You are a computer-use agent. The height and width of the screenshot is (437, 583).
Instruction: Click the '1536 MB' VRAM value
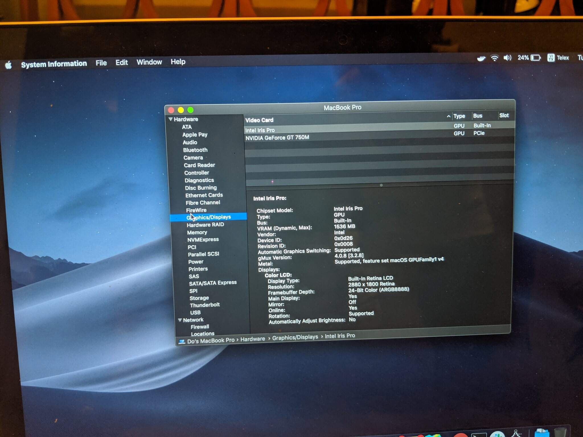tap(344, 226)
